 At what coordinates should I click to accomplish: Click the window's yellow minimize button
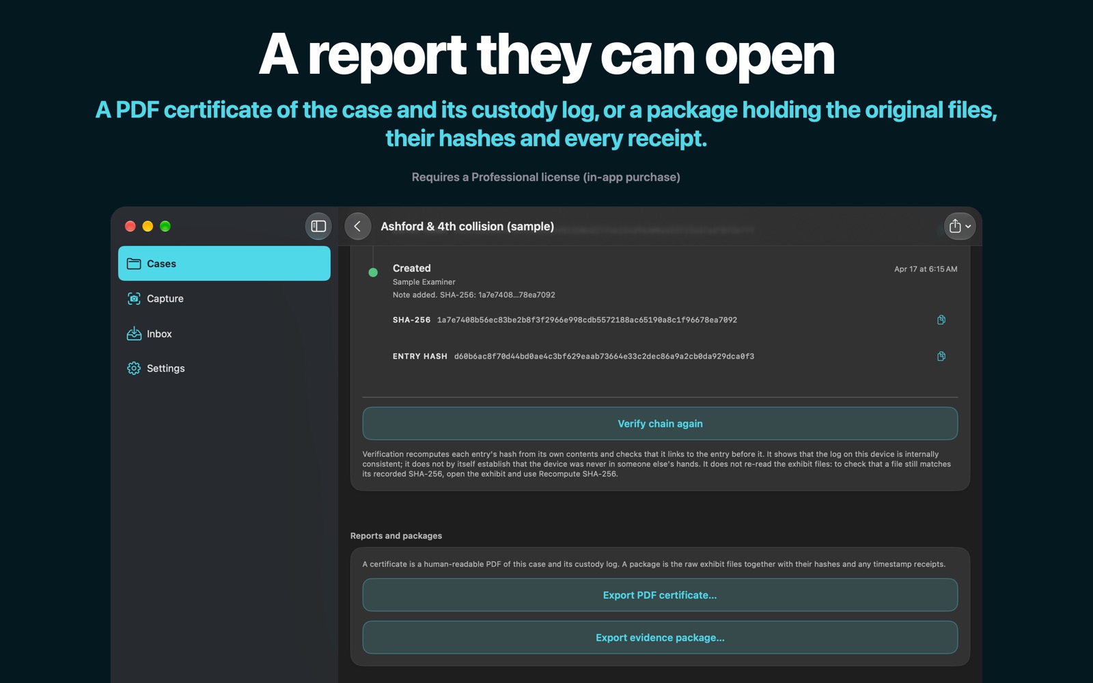click(148, 226)
